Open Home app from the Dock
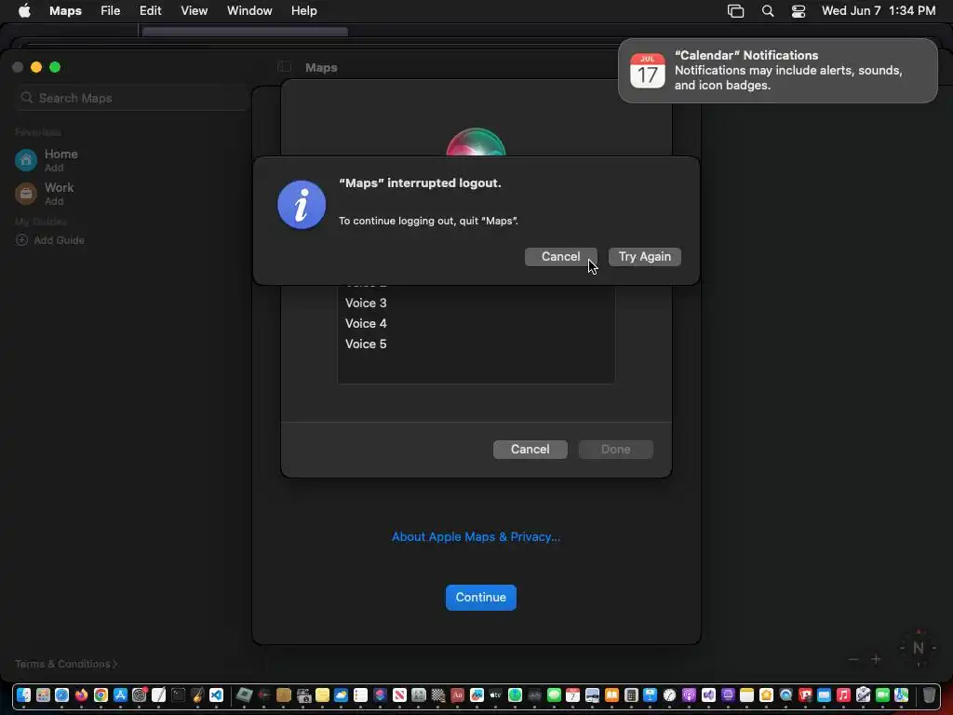 click(766, 695)
